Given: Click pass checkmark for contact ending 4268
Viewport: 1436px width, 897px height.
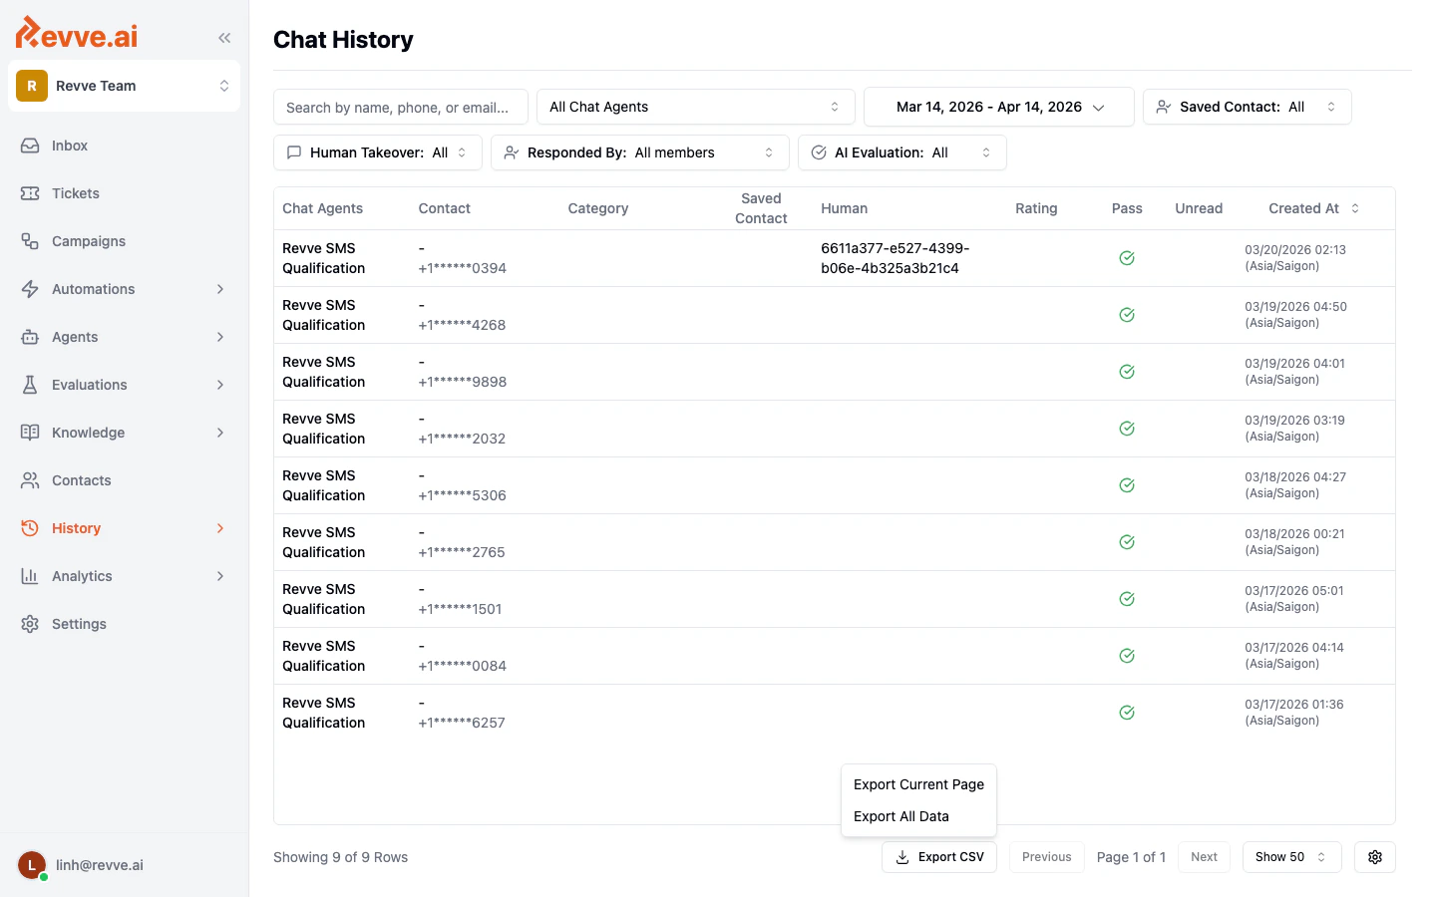Looking at the screenshot, I should [x=1127, y=315].
